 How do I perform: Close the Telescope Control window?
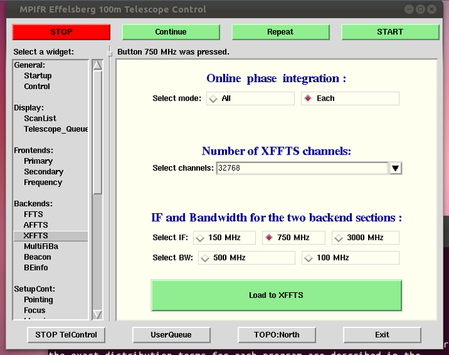[x=432, y=10]
